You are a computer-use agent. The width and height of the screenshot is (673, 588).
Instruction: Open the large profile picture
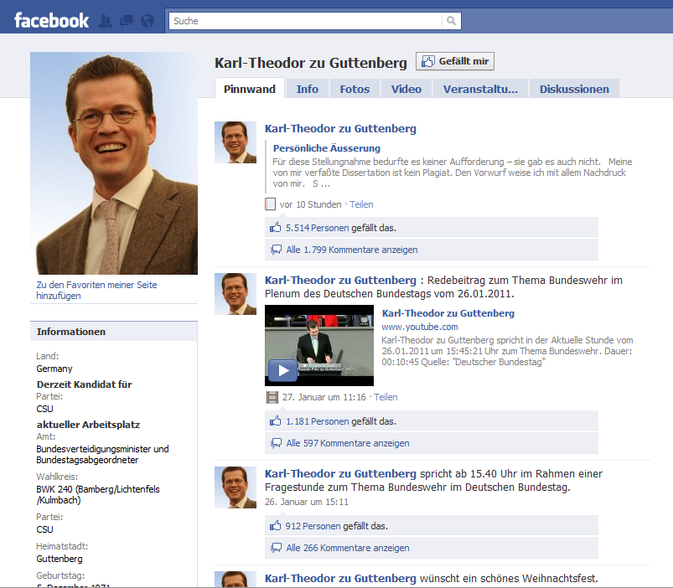pyautogui.click(x=114, y=163)
